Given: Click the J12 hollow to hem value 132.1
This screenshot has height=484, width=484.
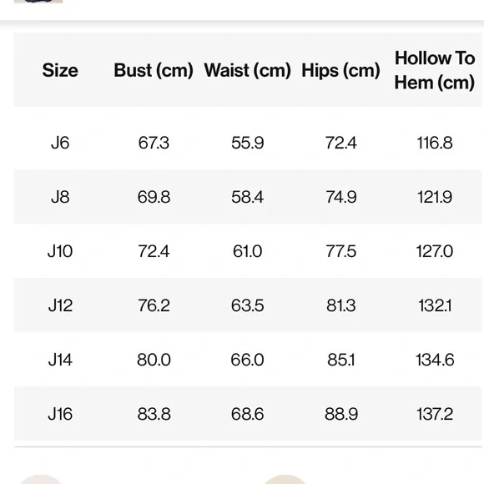Looking at the screenshot, I should coord(435,305).
